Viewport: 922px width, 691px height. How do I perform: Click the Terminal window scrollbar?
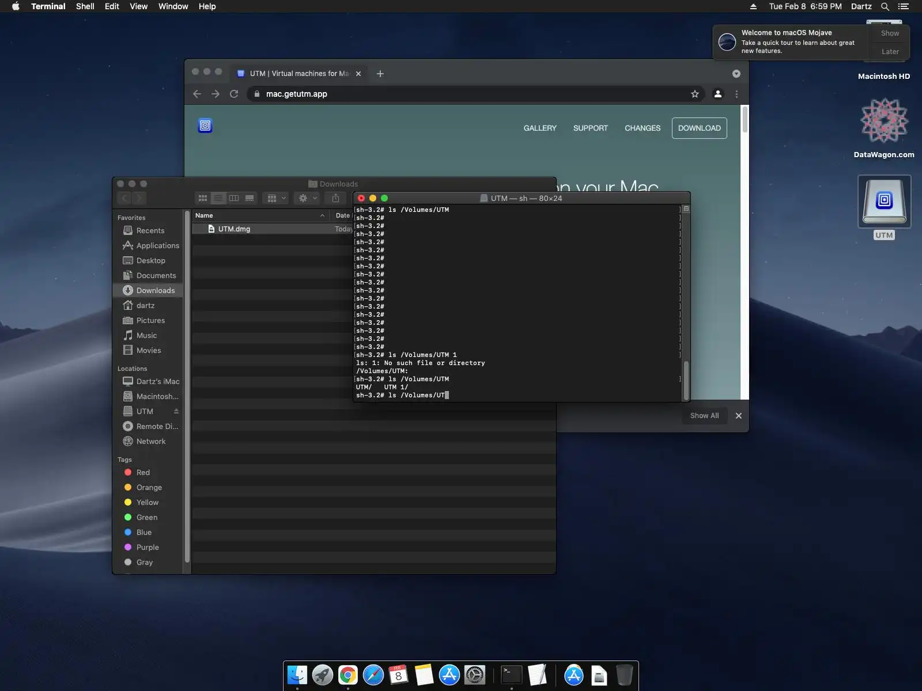pyautogui.click(x=686, y=381)
